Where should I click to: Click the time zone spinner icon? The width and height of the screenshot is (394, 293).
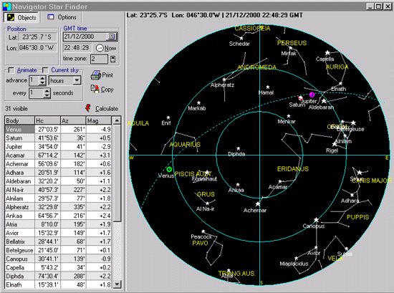pos(112,59)
